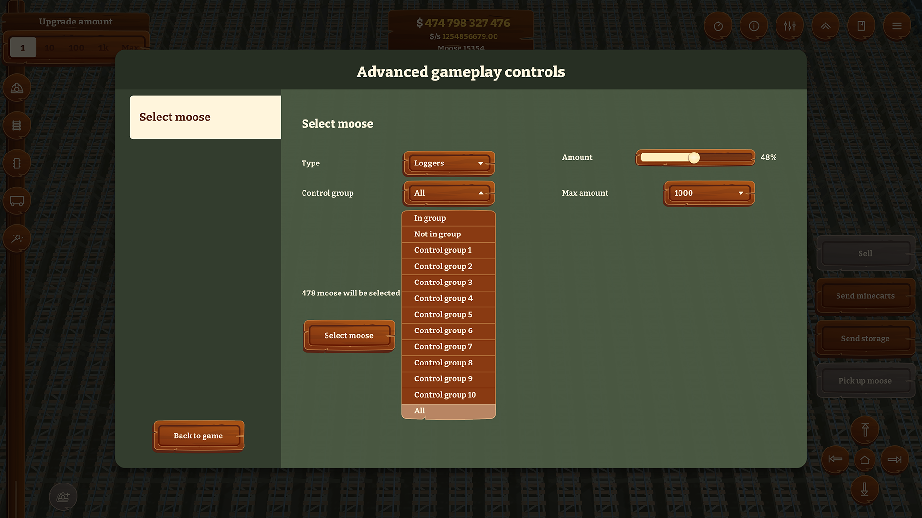Open the Max amount 1000 dropdown
The image size is (922, 518).
(708, 193)
